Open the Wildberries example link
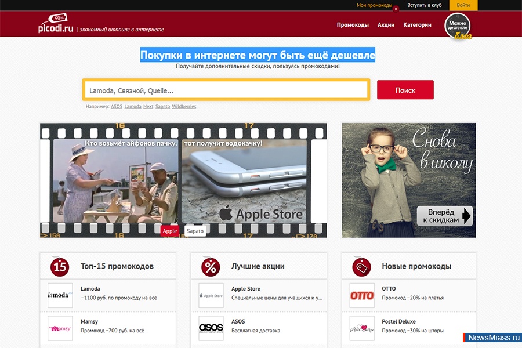Image resolution: width=522 pixels, height=348 pixels. pos(184,106)
